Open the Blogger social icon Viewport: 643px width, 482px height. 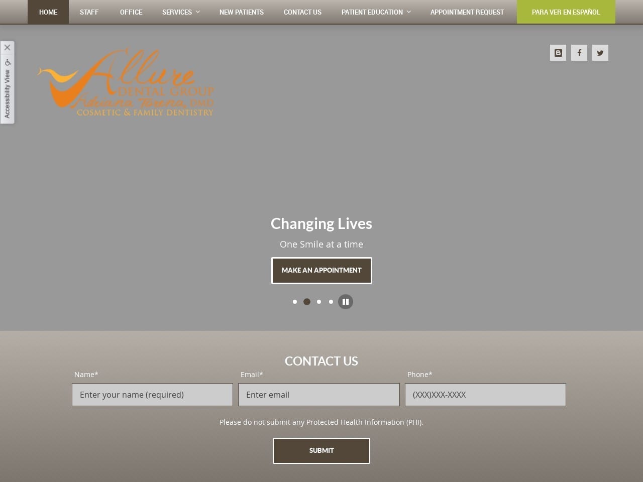coord(558,53)
